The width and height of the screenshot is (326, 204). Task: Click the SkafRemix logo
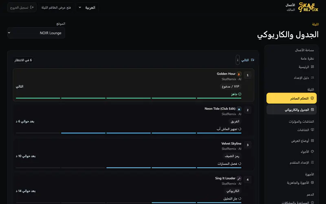coord(308,7)
